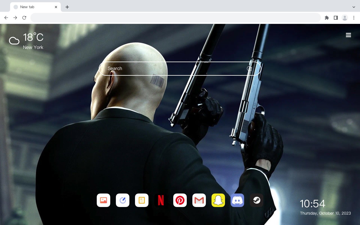The image size is (360, 225).
Task: Click the cloud weather icon
Action: click(x=14, y=41)
